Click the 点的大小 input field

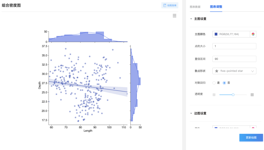pos(234,46)
